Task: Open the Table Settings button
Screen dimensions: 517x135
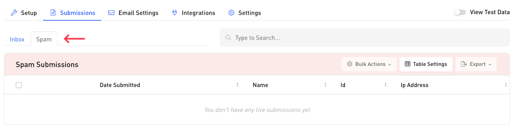Action: click(x=426, y=64)
